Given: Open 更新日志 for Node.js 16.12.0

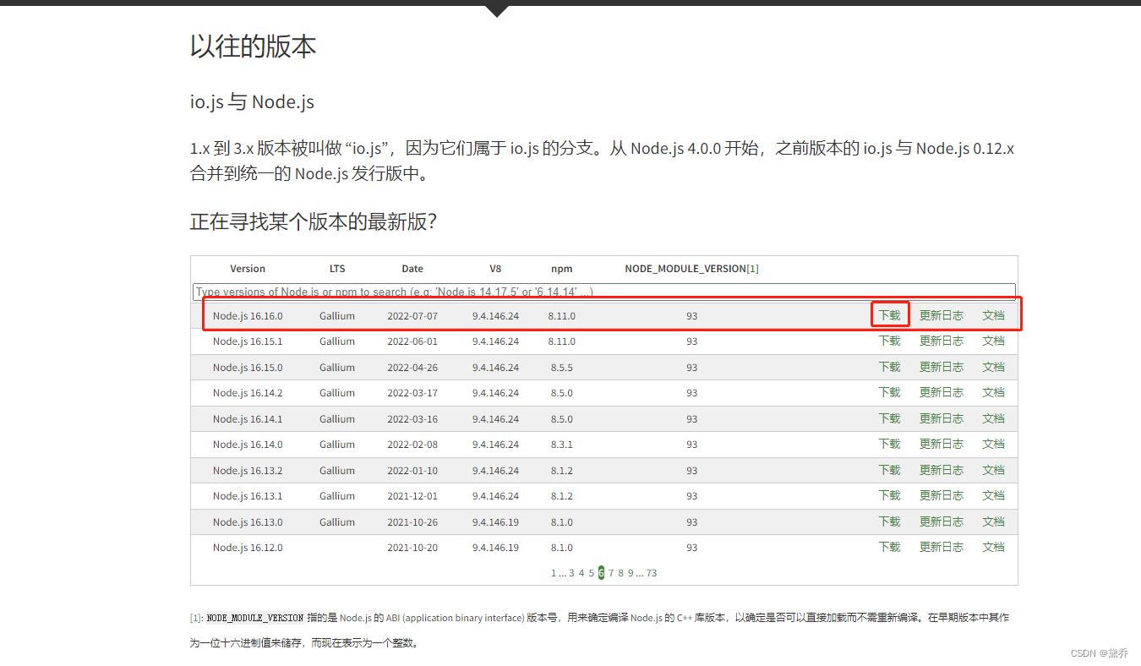Looking at the screenshot, I should (942, 548).
